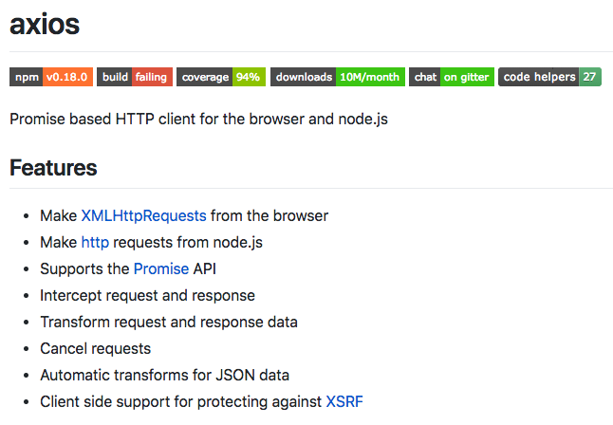Click 'Automatic transforms for JSON data' item
This screenshot has height=425, width=613.
point(164,376)
